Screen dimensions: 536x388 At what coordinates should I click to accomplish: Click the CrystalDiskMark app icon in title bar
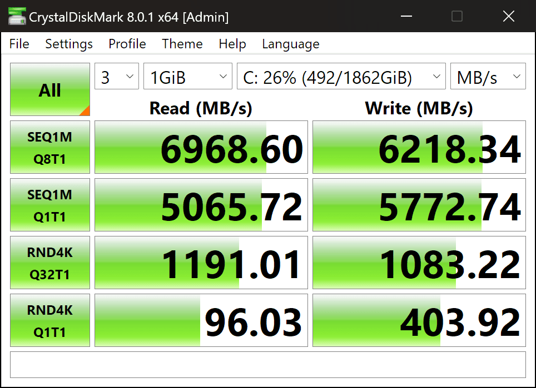(x=17, y=17)
